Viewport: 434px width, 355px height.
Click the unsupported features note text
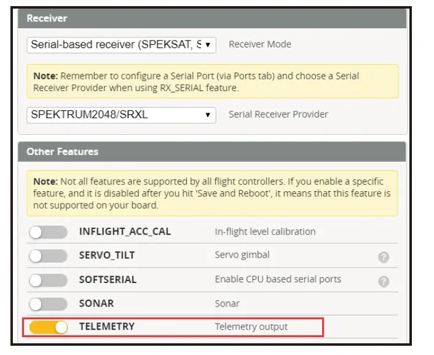click(x=212, y=193)
